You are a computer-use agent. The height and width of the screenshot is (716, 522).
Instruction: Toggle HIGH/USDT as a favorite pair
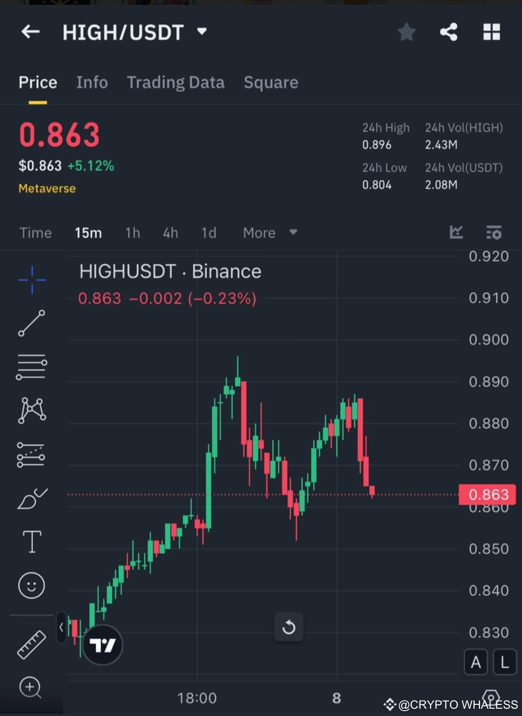[x=406, y=32]
